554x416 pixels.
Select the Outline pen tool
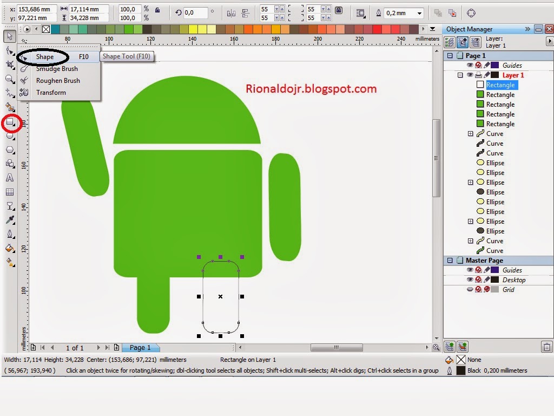tap(10, 234)
